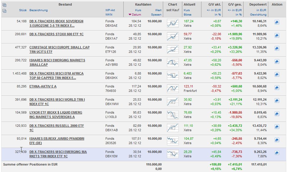
Task: Click the action arrow for Ethna-Aktiv E A
Action: click(277, 87)
